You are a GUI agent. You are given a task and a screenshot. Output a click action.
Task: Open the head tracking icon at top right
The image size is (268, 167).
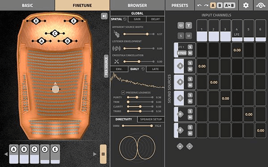coord(260,5)
